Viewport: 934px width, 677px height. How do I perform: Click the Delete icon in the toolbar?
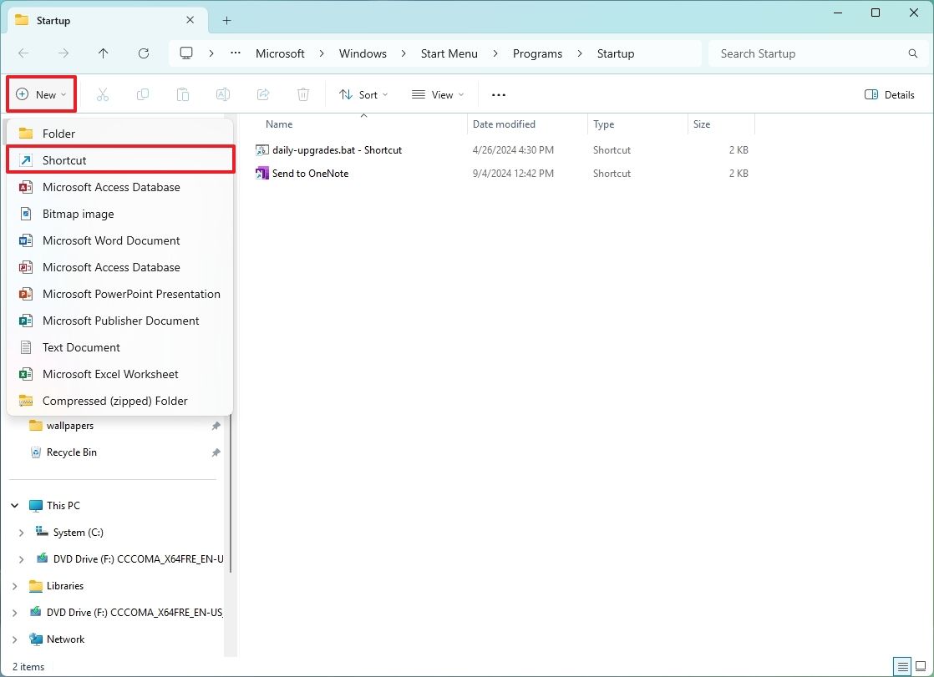303,93
